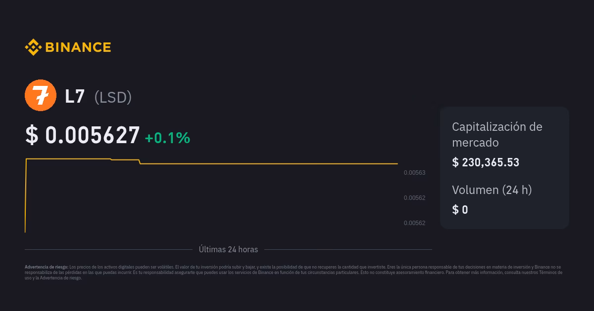Click the orange L7 coin icon
The width and height of the screenshot is (594, 311).
tap(41, 95)
